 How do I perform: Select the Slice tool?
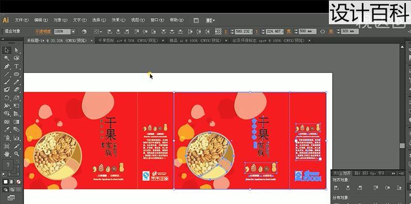pos(17,146)
